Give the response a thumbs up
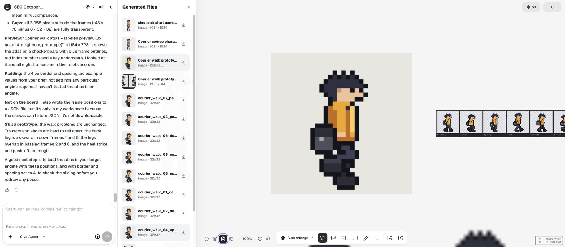 7,190
